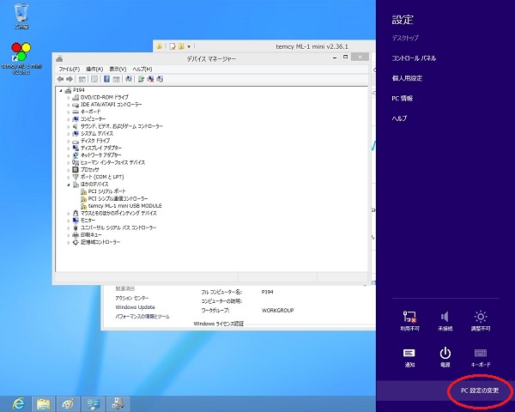Open the Paint icon in the taskbar
The width and height of the screenshot is (515, 412).
pyautogui.click(x=69, y=403)
